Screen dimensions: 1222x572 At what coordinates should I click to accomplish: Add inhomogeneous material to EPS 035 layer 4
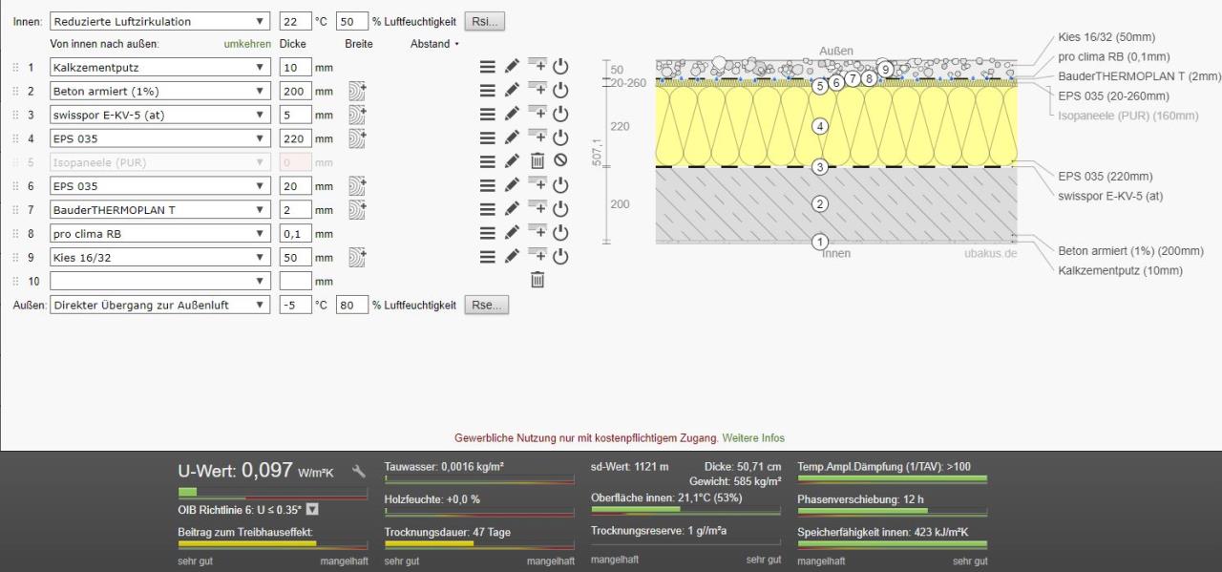tap(358, 138)
